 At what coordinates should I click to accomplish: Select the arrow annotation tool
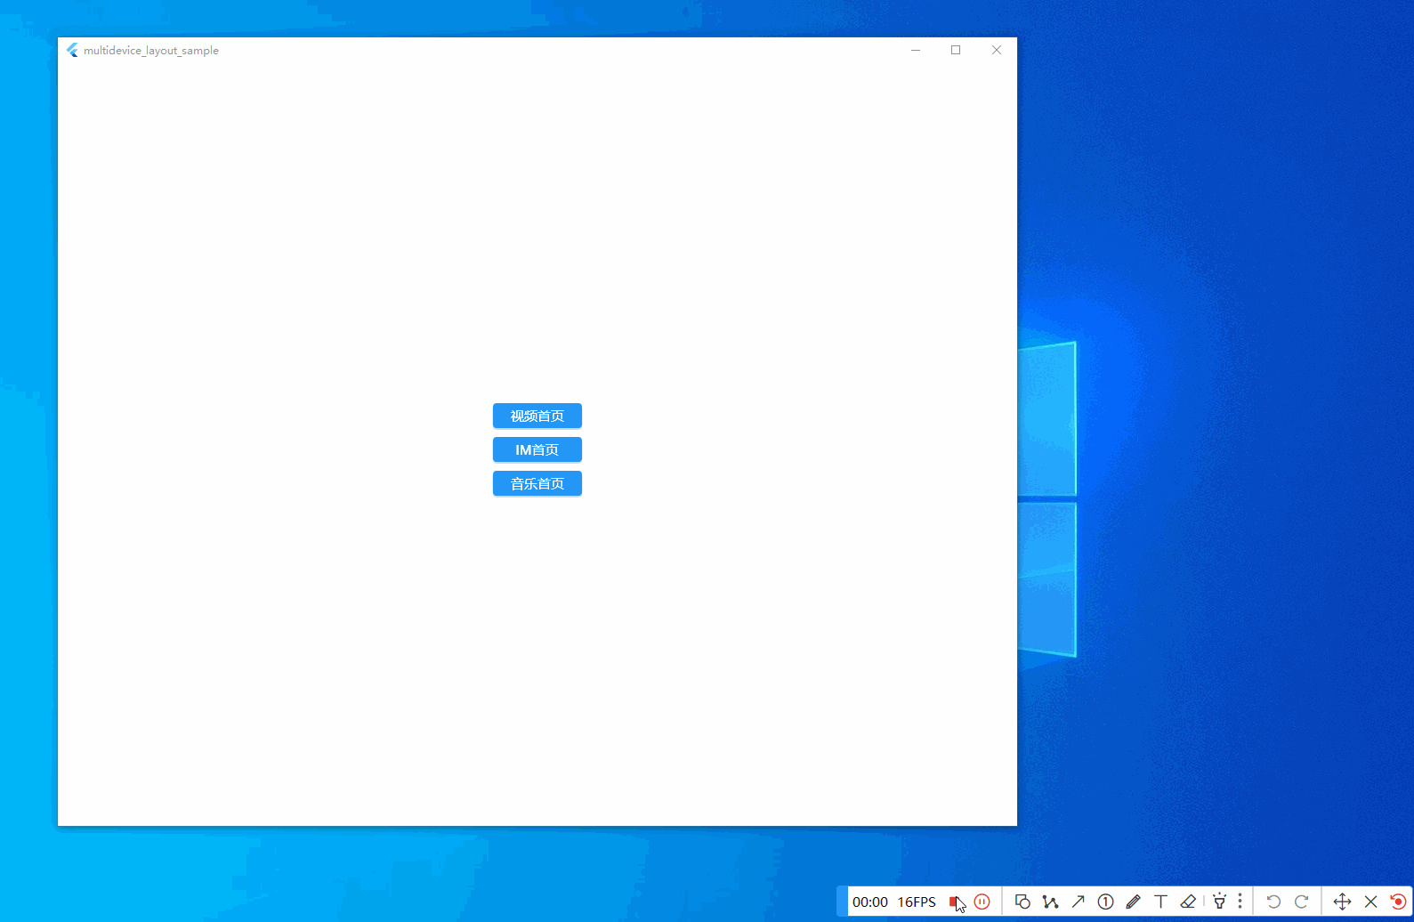1078,902
